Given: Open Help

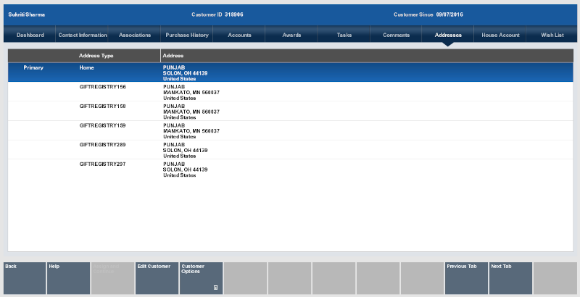Looking at the screenshot, I should point(68,278).
